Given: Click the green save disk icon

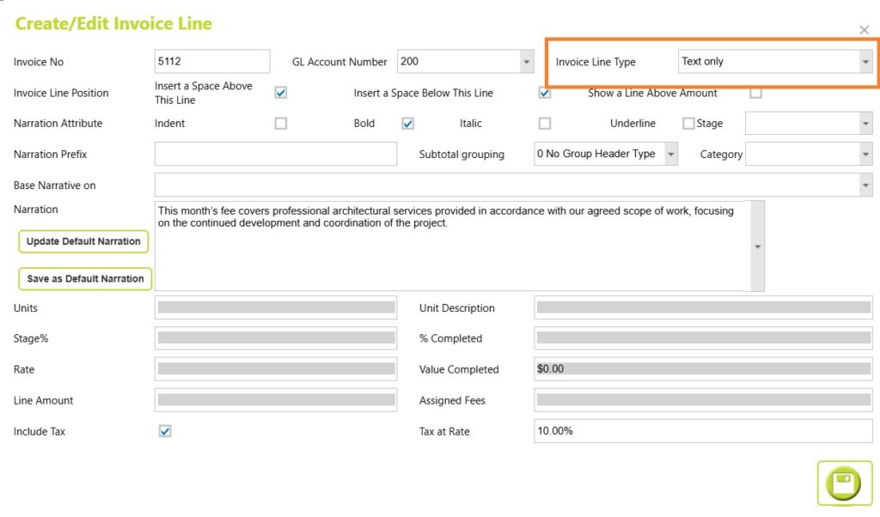Looking at the screenshot, I should [844, 483].
